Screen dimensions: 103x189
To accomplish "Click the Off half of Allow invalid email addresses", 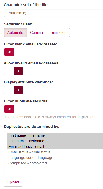I will (x=18, y=71).
